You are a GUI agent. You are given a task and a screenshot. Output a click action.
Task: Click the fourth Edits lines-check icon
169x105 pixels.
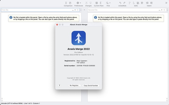[x=142, y=3]
